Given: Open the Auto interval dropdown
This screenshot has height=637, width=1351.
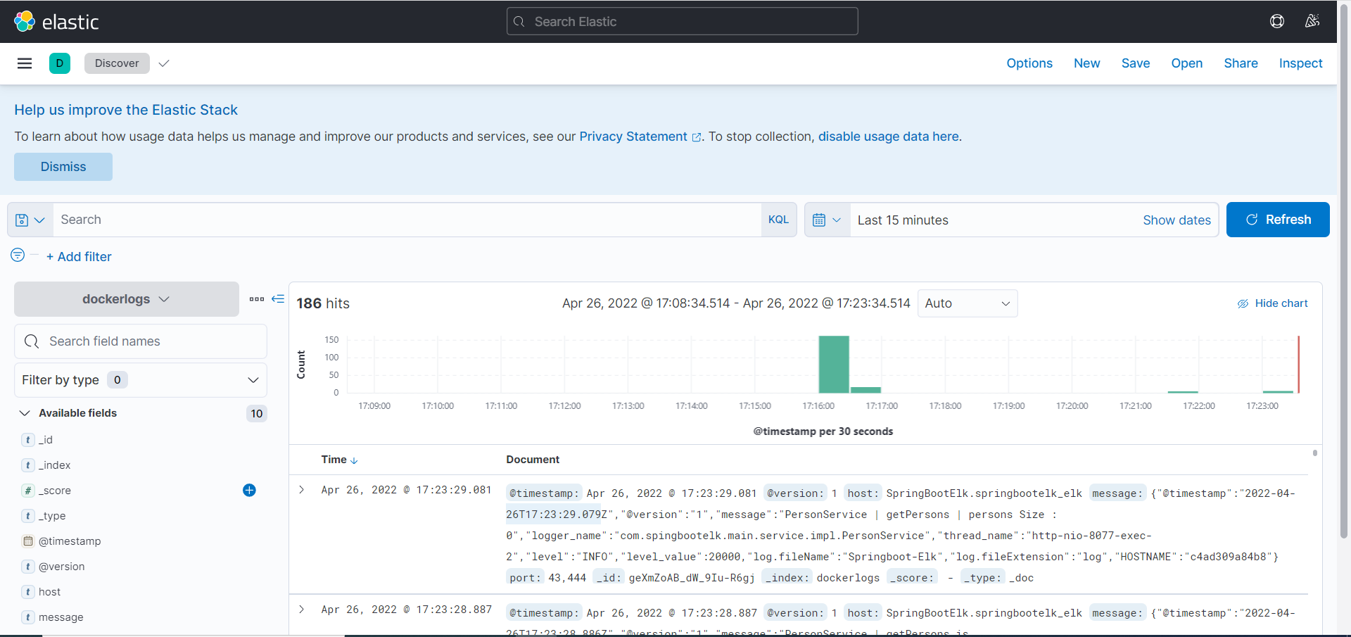Looking at the screenshot, I should 968,303.
